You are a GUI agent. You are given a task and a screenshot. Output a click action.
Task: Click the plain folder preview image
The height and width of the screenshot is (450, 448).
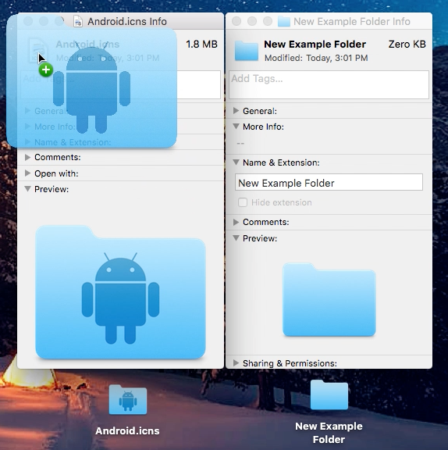(x=329, y=300)
